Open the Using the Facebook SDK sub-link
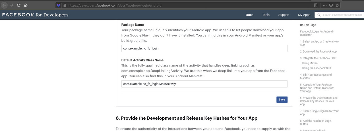 (317, 68)
